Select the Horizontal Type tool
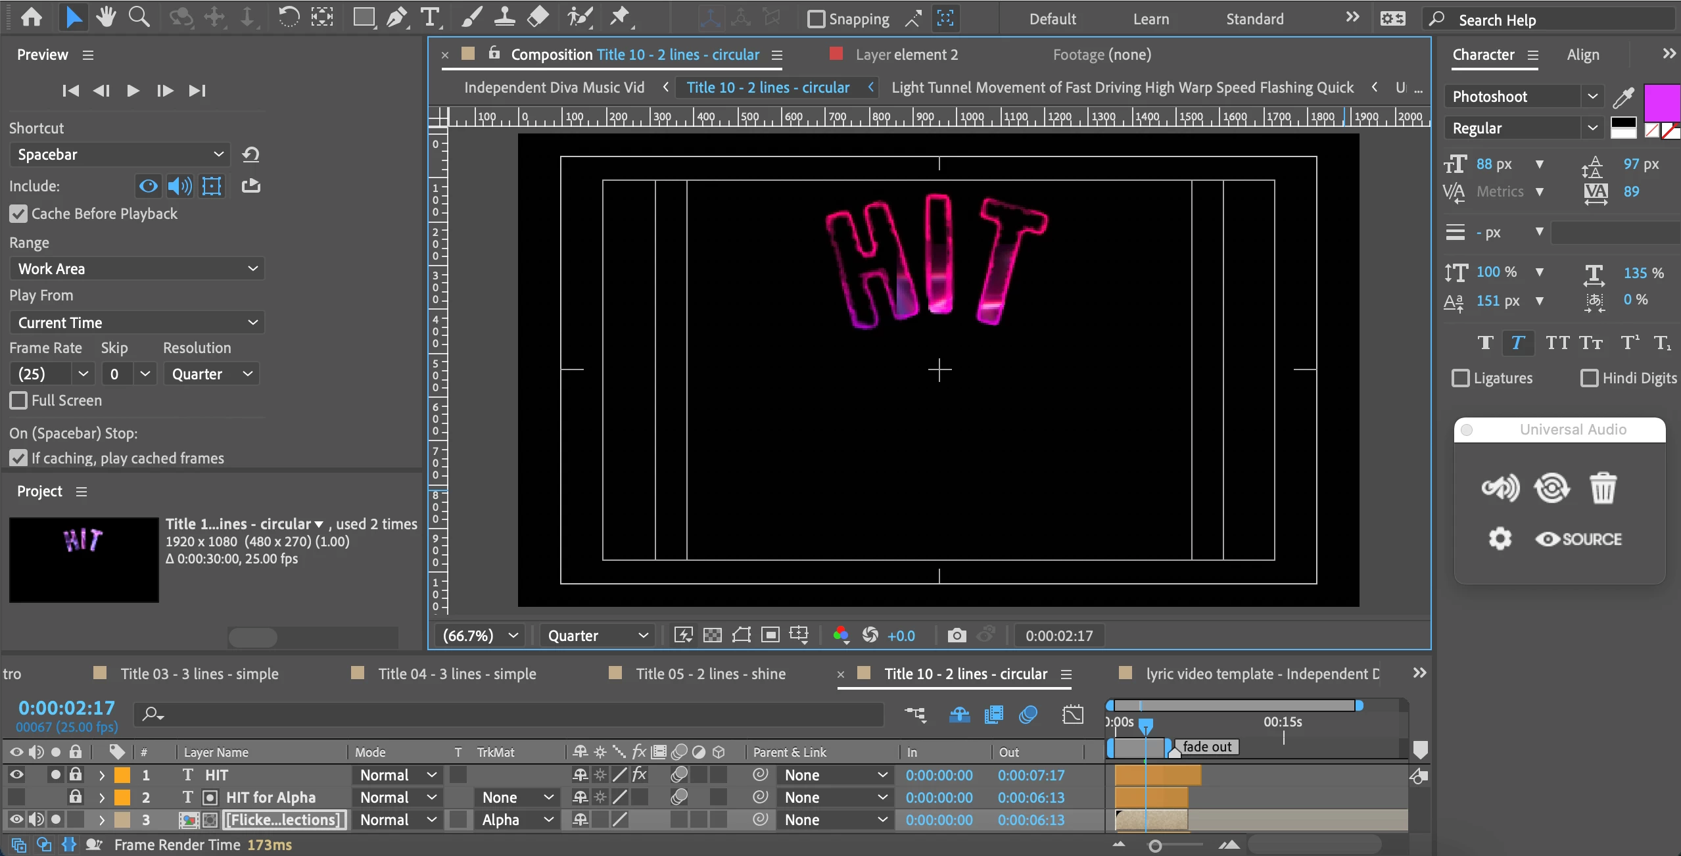The image size is (1681, 856). pos(430,17)
